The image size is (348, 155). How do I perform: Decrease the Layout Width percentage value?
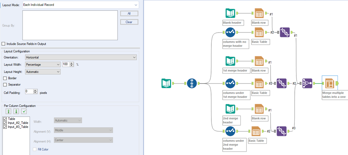coord(72,66)
